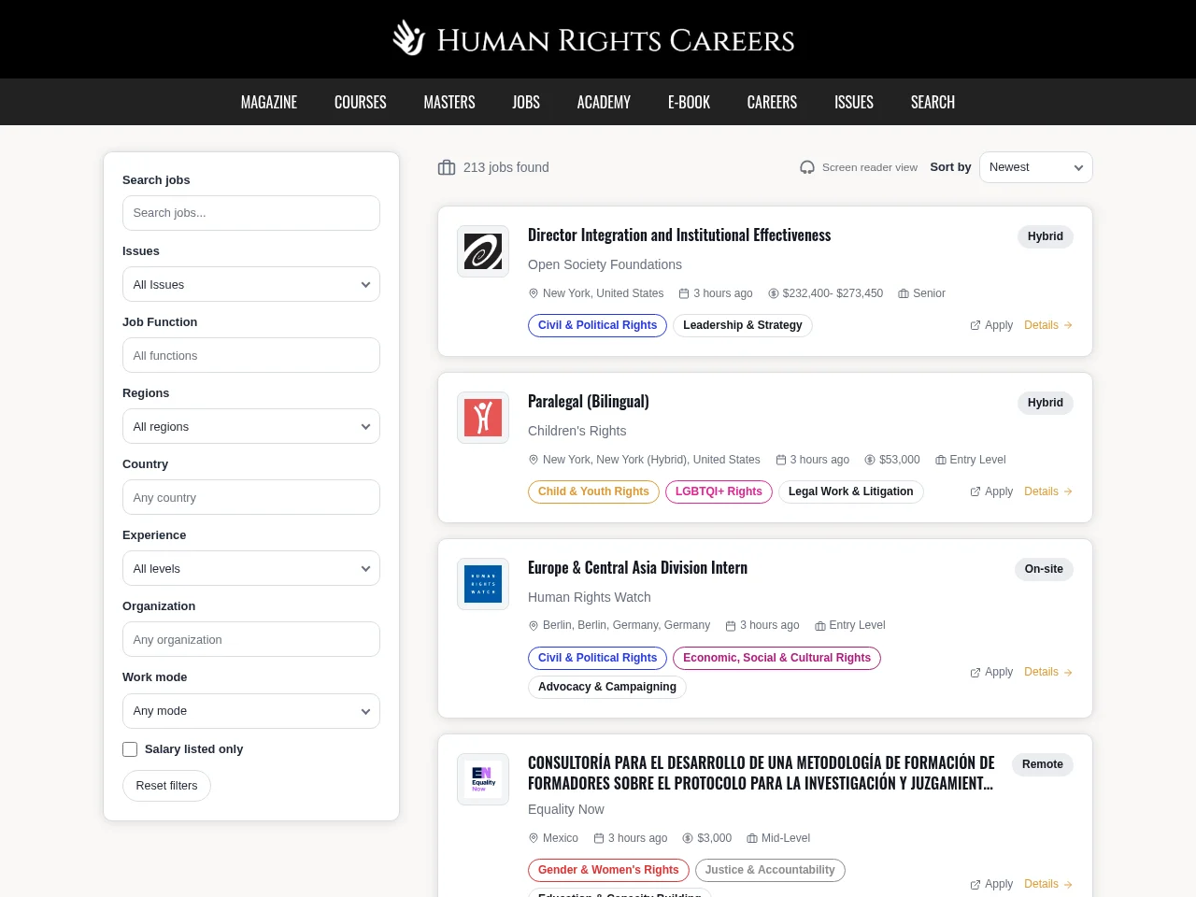Select Jobs in the navigation bar
The height and width of the screenshot is (897, 1196).
(x=526, y=102)
